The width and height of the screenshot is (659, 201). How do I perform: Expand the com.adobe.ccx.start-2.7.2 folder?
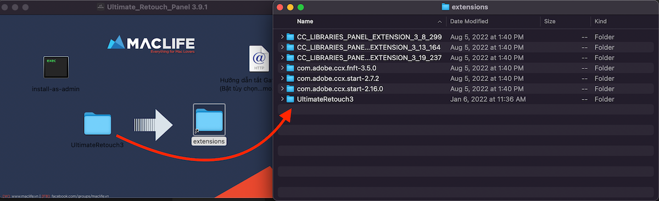coord(282,78)
